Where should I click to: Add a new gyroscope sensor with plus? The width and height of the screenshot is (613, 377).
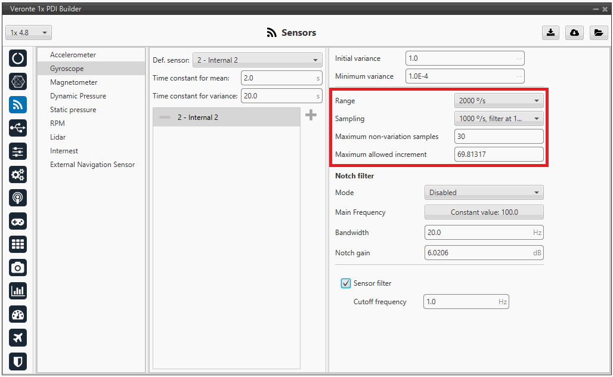pos(311,116)
